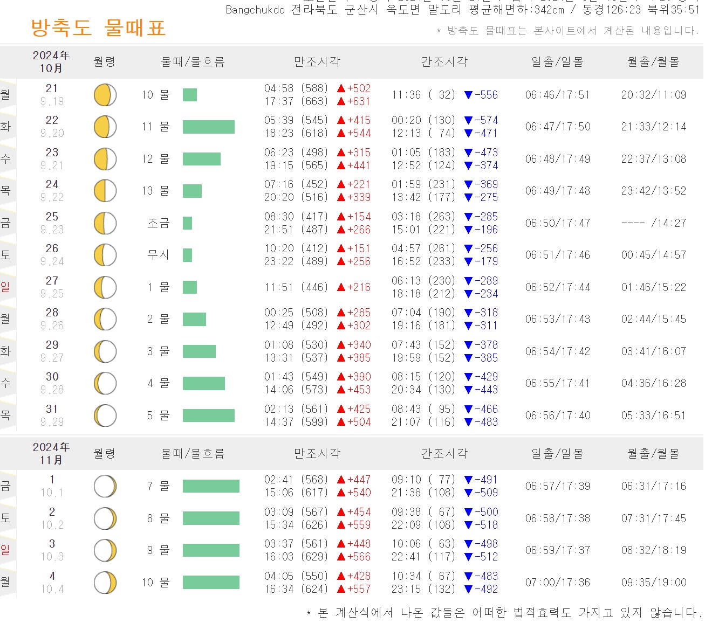Click the moon phase icon beside 조금
Viewport: 705px width, 623px height.
pos(105,223)
